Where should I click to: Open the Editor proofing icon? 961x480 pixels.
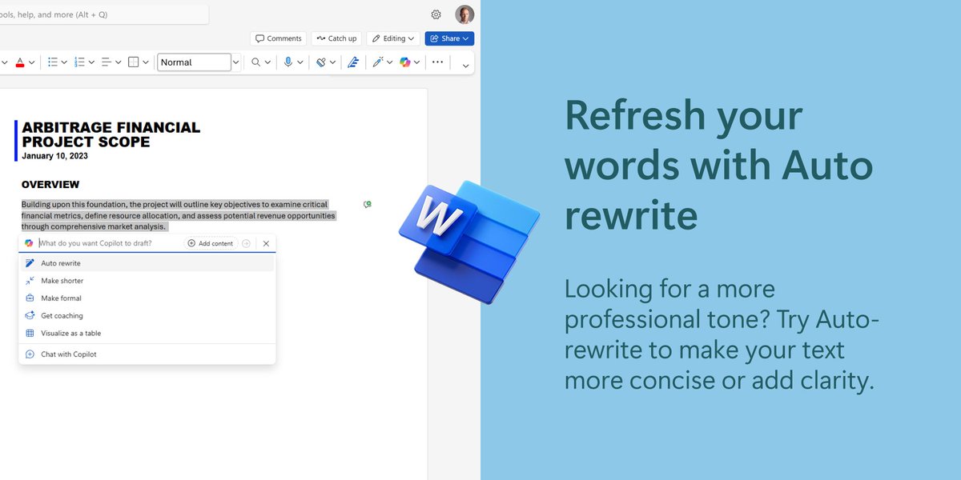pyautogui.click(x=352, y=62)
